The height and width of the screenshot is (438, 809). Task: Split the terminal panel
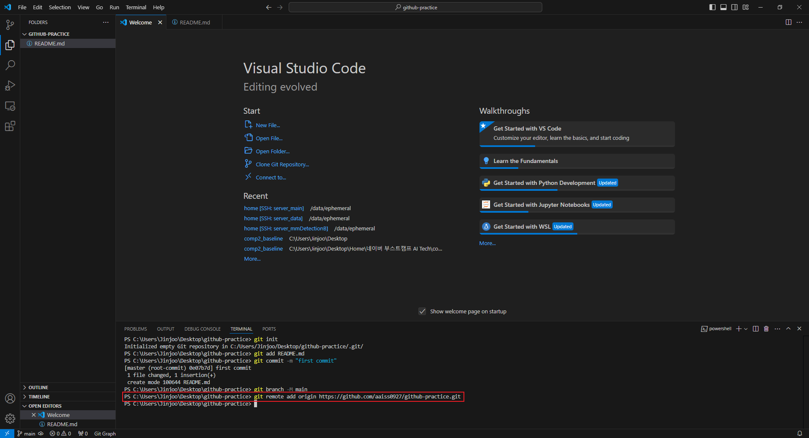pos(755,329)
